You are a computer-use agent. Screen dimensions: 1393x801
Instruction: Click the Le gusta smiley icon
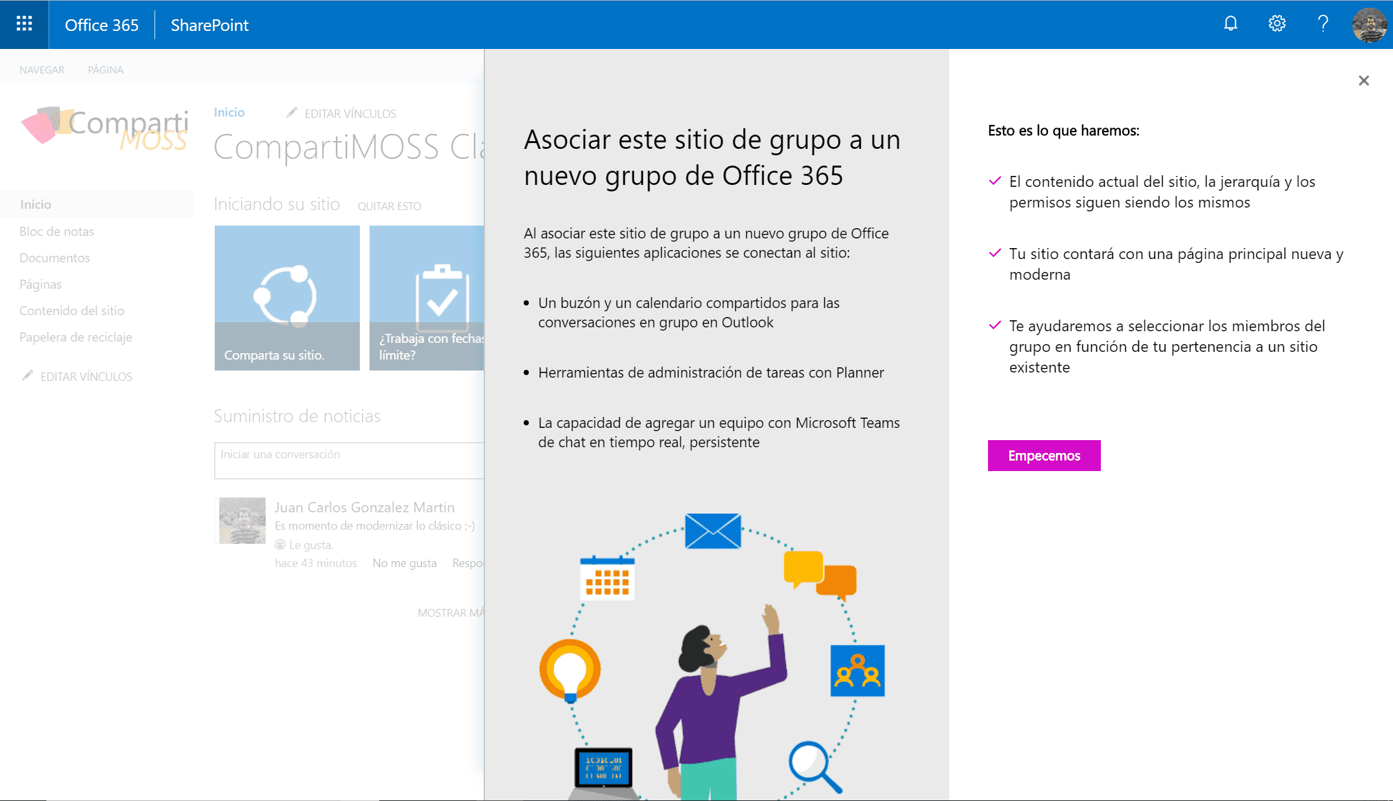coord(280,545)
